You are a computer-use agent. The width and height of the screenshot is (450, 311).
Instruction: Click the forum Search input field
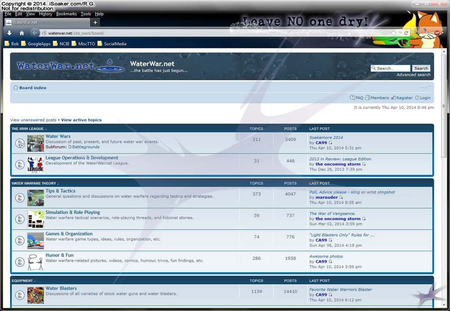click(x=390, y=68)
